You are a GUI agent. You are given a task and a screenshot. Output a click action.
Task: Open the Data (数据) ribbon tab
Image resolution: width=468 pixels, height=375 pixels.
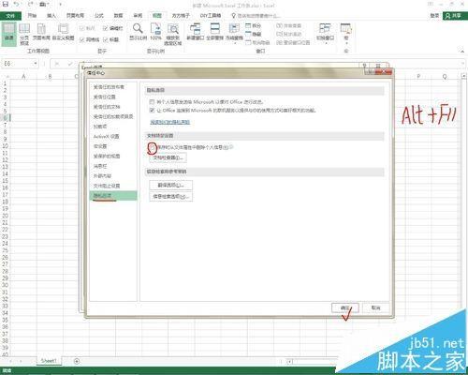click(118, 15)
